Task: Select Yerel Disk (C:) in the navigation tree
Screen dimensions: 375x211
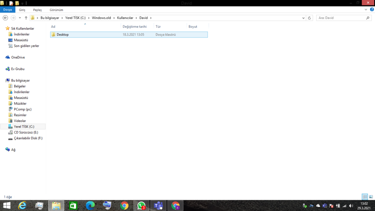Action: [24, 127]
